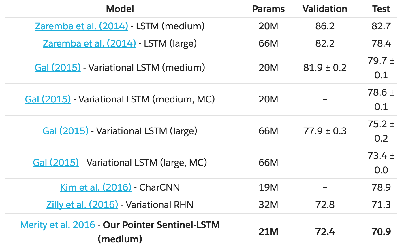Screen dimensions: 402x251
Task: Select the bold 21M params value
Action: 268,232
